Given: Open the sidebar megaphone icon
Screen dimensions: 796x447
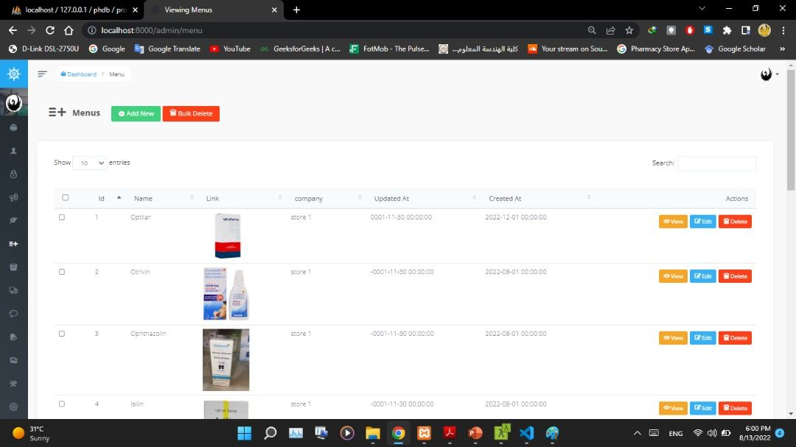Looking at the screenshot, I should [14, 197].
